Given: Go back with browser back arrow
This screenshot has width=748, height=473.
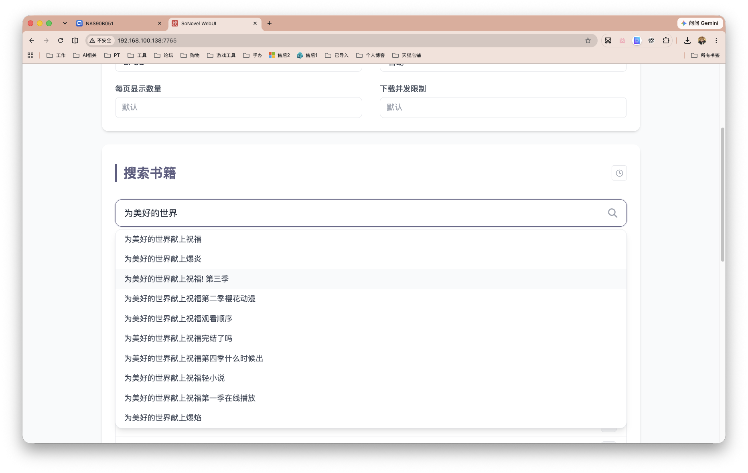Looking at the screenshot, I should coord(32,41).
